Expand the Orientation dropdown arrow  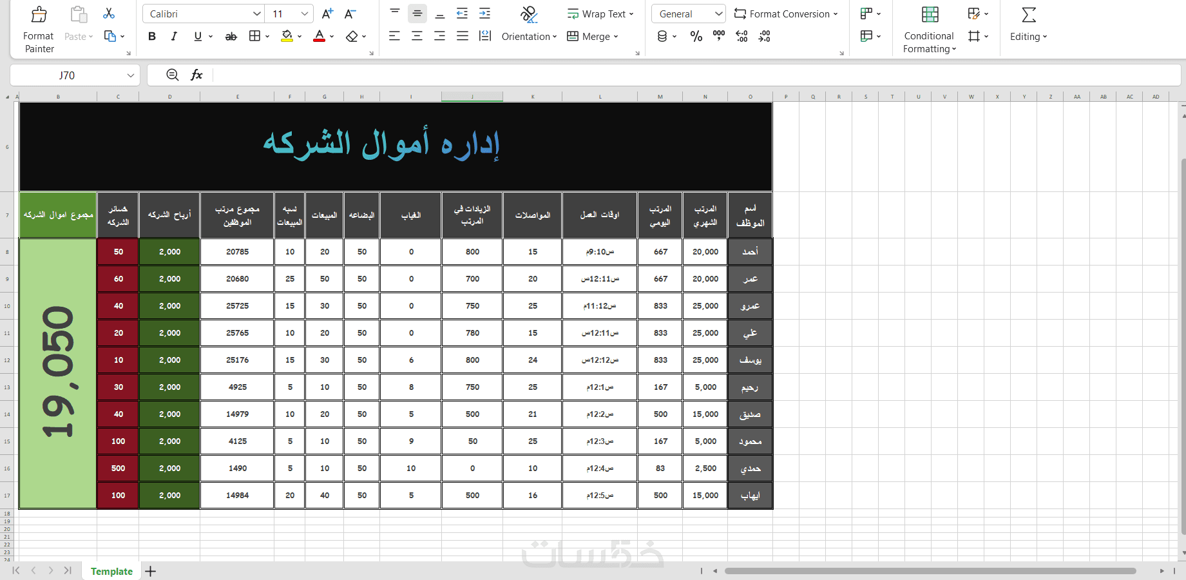tap(555, 37)
